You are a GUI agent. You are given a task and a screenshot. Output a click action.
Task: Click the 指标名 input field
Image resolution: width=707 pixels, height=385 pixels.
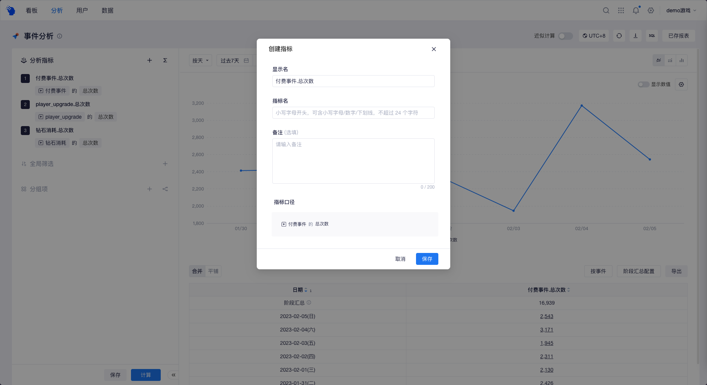click(x=353, y=113)
